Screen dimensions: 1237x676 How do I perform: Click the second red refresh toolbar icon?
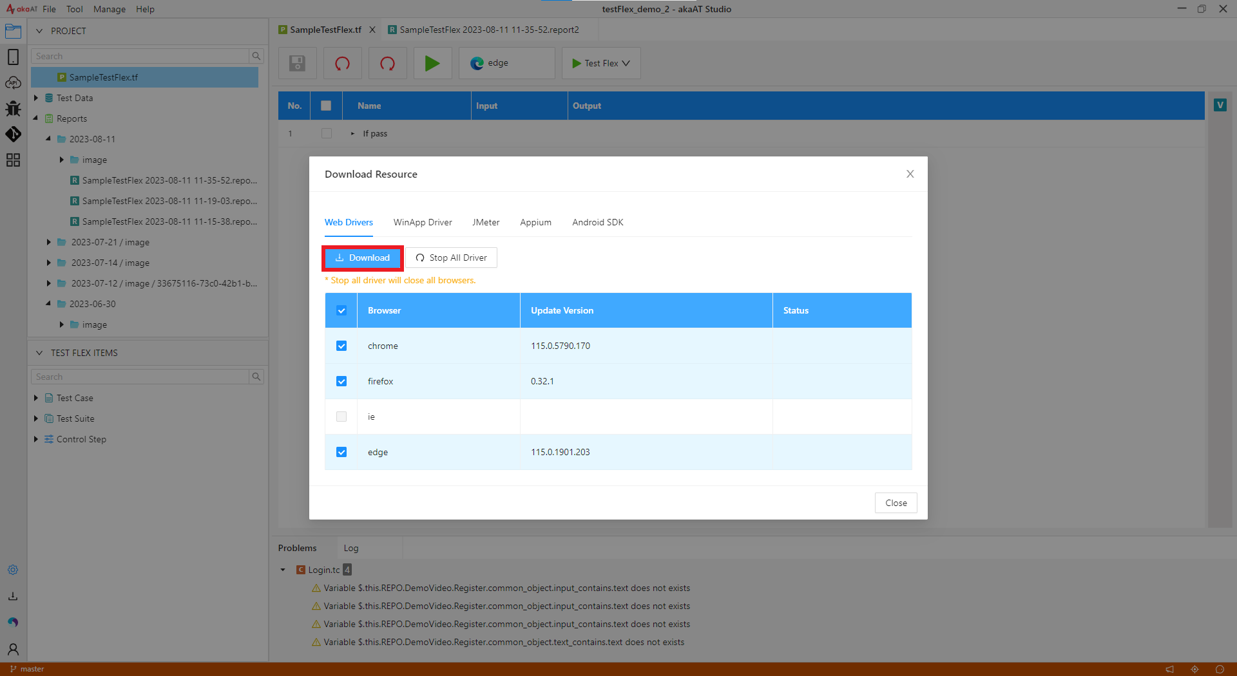387,63
